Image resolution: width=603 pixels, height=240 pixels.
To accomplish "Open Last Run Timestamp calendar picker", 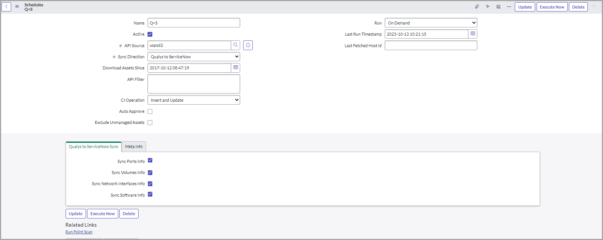I will click(x=473, y=34).
